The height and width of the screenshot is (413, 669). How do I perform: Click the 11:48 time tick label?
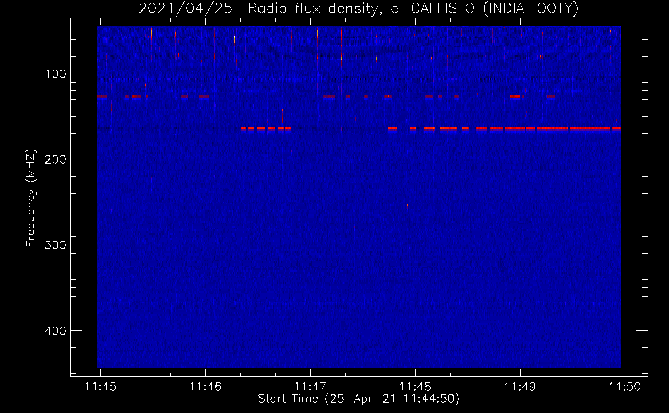[x=415, y=387]
